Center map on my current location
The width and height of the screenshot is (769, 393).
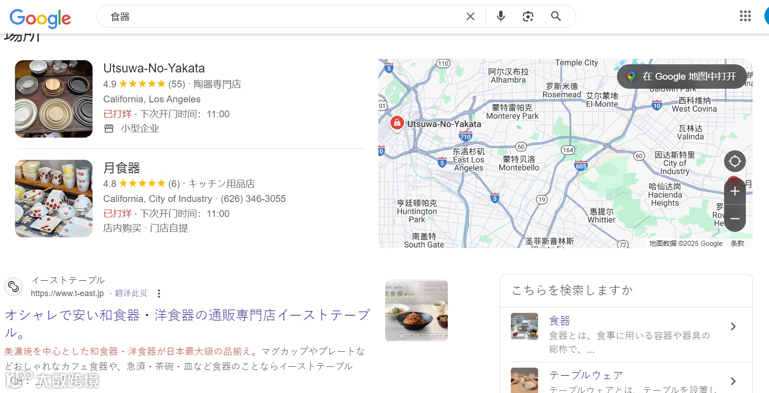pyautogui.click(x=735, y=161)
